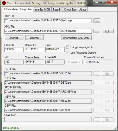Screen dimensions: 118x131
Task: Close the Volvo Encryptor window
Action: 112,2
